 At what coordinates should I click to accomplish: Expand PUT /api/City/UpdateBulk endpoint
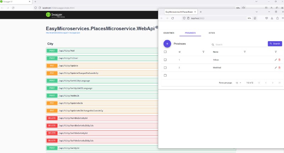point(102,103)
